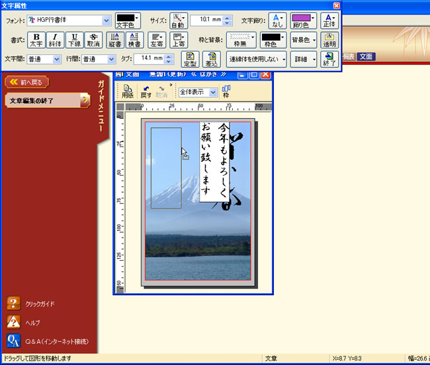430x365 pixels.
Task: Select horizontal writing (横書) mode
Action: pos(134,40)
